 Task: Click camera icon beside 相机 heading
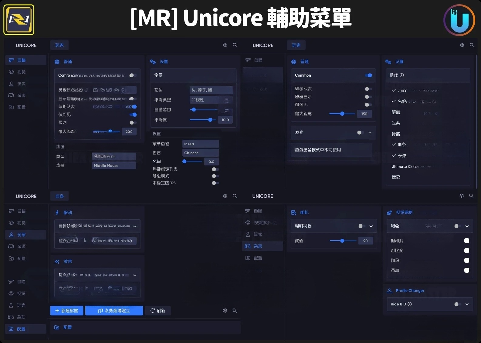pyautogui.click(x=294, y=212)
